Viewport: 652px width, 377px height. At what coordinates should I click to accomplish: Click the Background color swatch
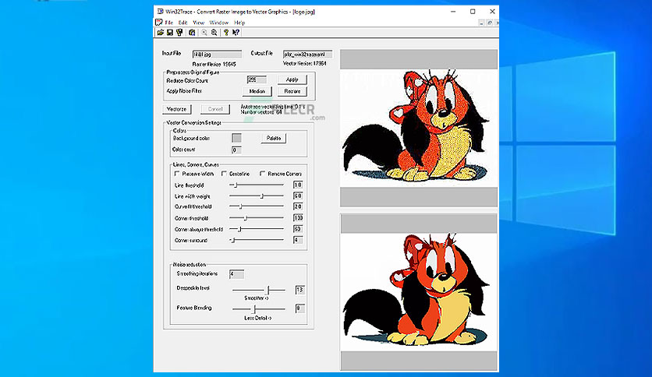point(236,138)
